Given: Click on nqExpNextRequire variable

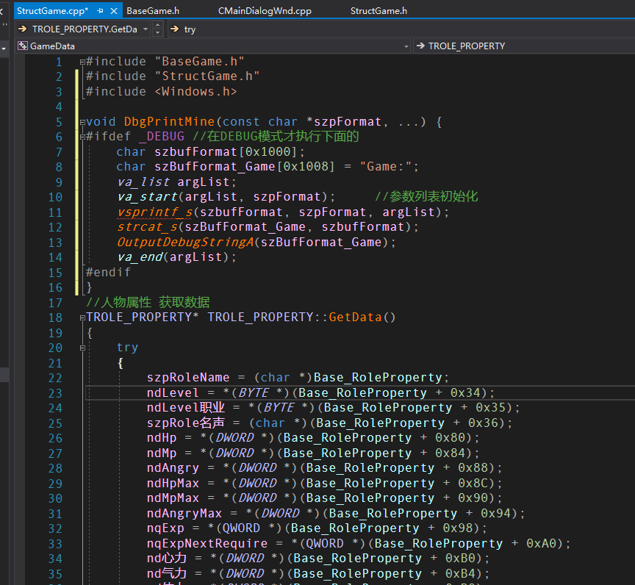Looking at the screenshot, I should tap(207, 543).
